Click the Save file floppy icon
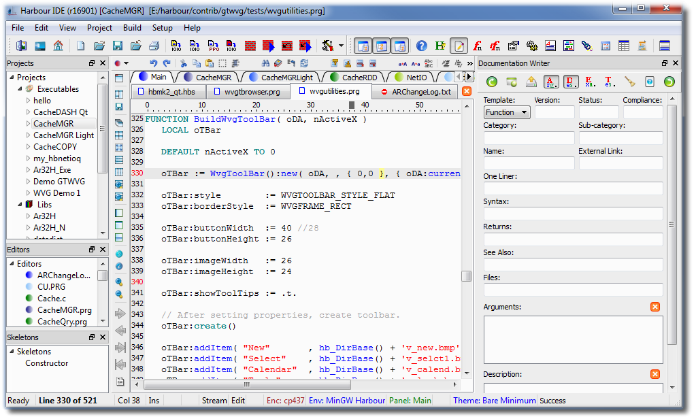Screen dimensions: 696x419 pos(118,46)
